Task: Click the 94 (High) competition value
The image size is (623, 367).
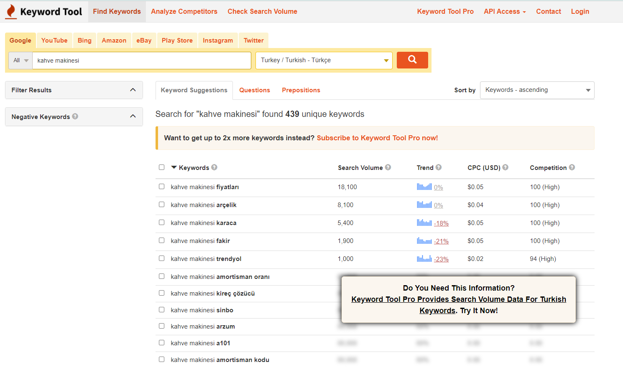Action: (543, 259)
